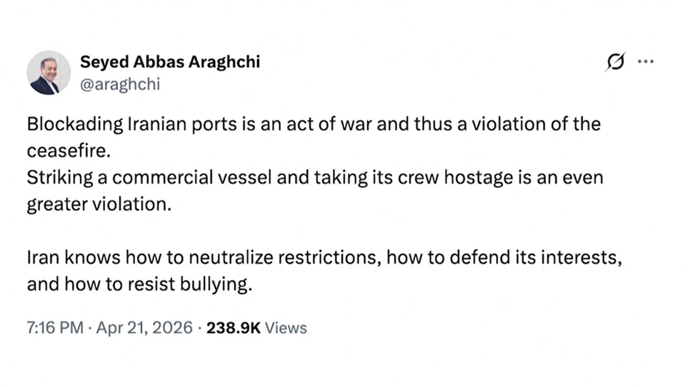Screen dimensions: 688x387
Task: Click the Views label beside the count
Action: [x=286, y=328]
